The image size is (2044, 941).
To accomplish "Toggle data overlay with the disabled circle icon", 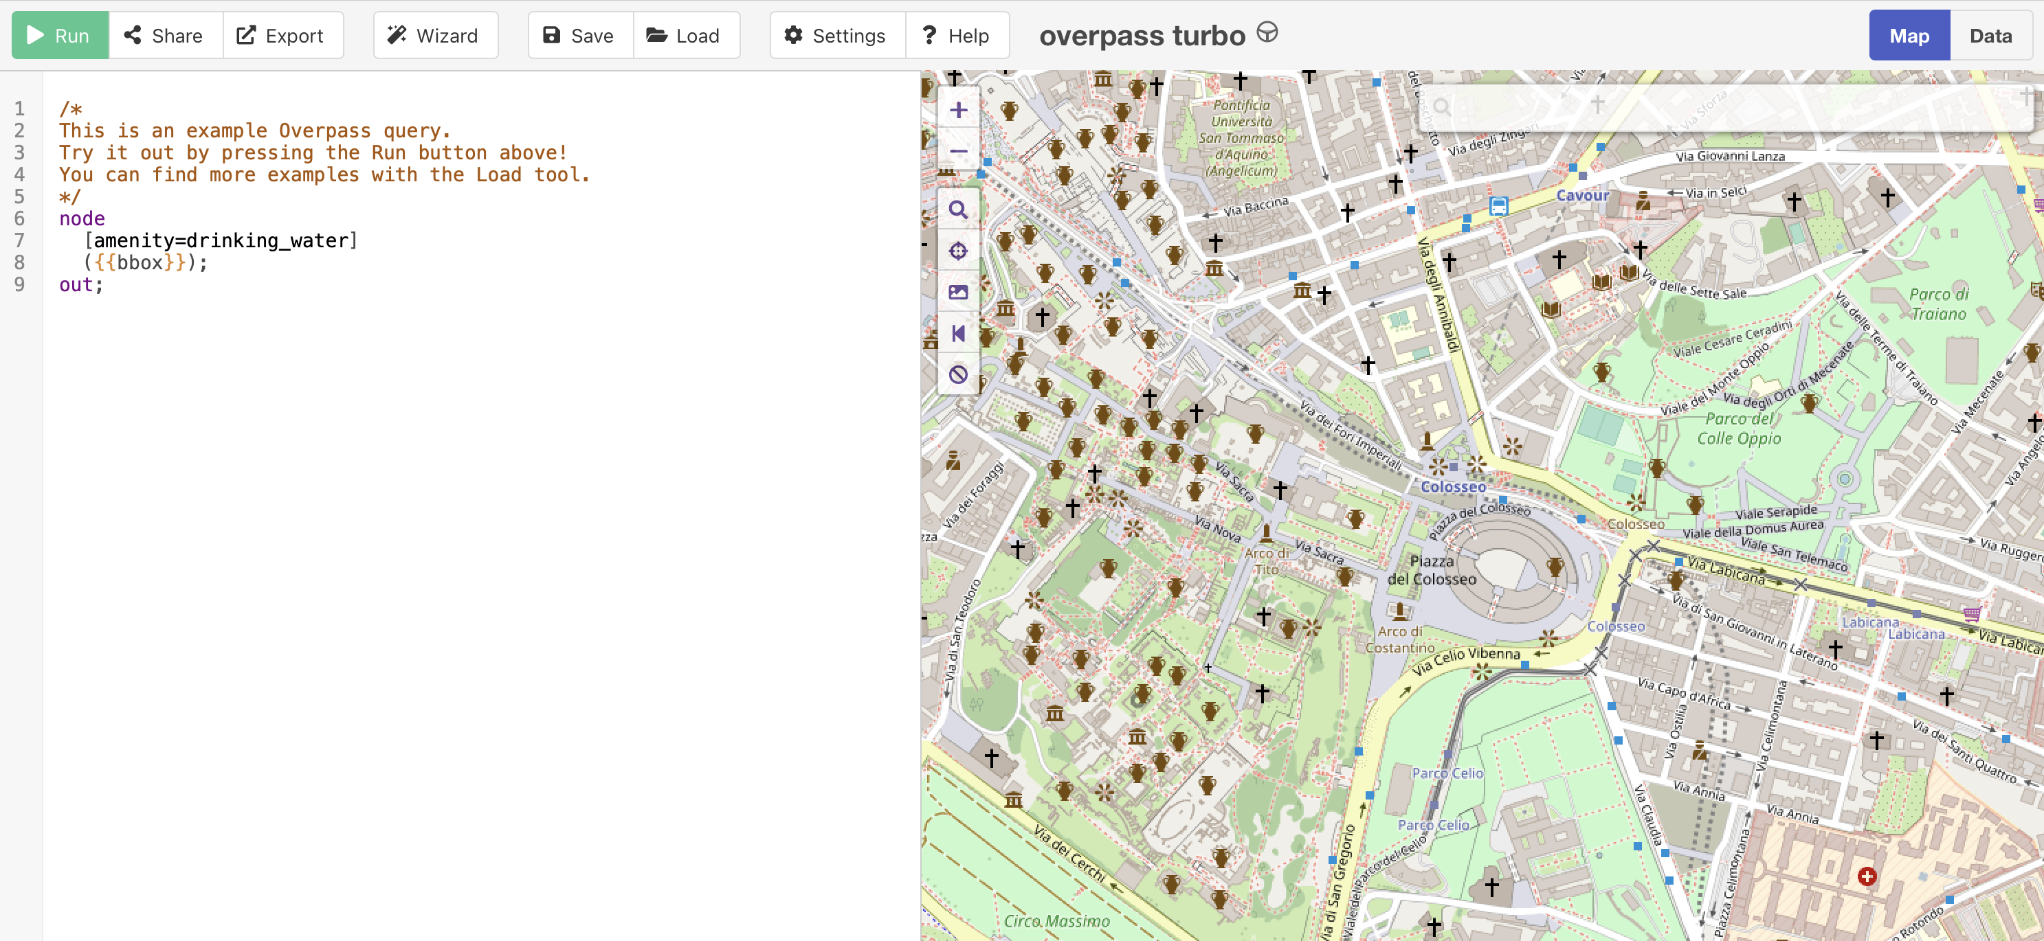I will coord(957,374).
